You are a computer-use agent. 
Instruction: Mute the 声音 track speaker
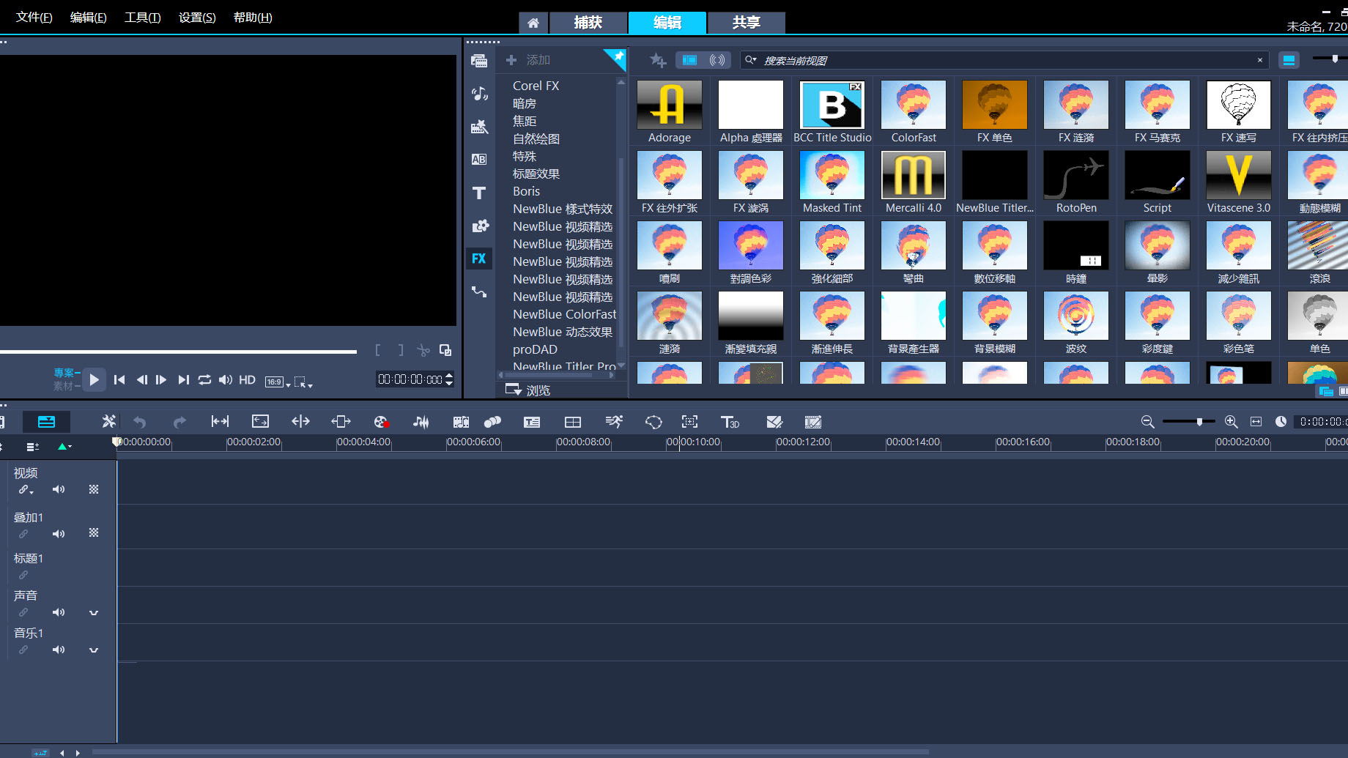click(x=59, y=612)
